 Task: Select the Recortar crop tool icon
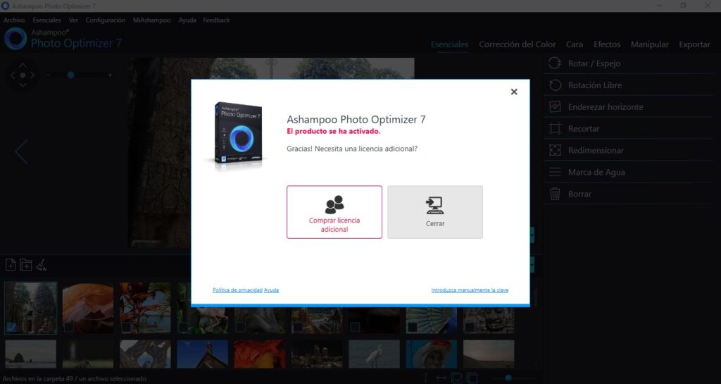point(555,129)
